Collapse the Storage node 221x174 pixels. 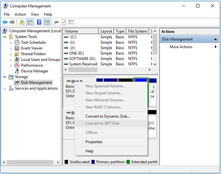pyautogui.click(x=5, y=77)
